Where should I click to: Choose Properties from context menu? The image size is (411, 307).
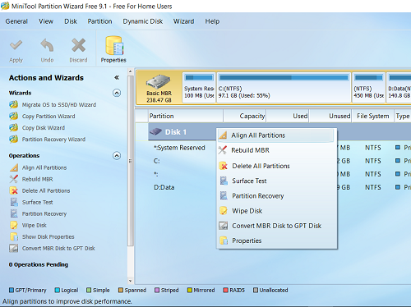point(277,241)
